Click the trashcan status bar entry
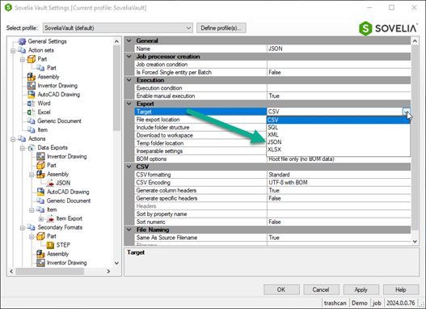Image resolution: width=426 pixels, height=309 pixels. click(x=335, y=303)
